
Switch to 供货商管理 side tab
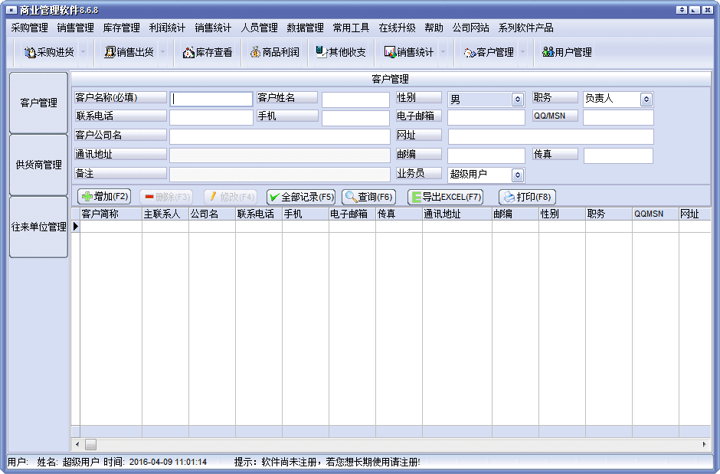tap(38, 165)
